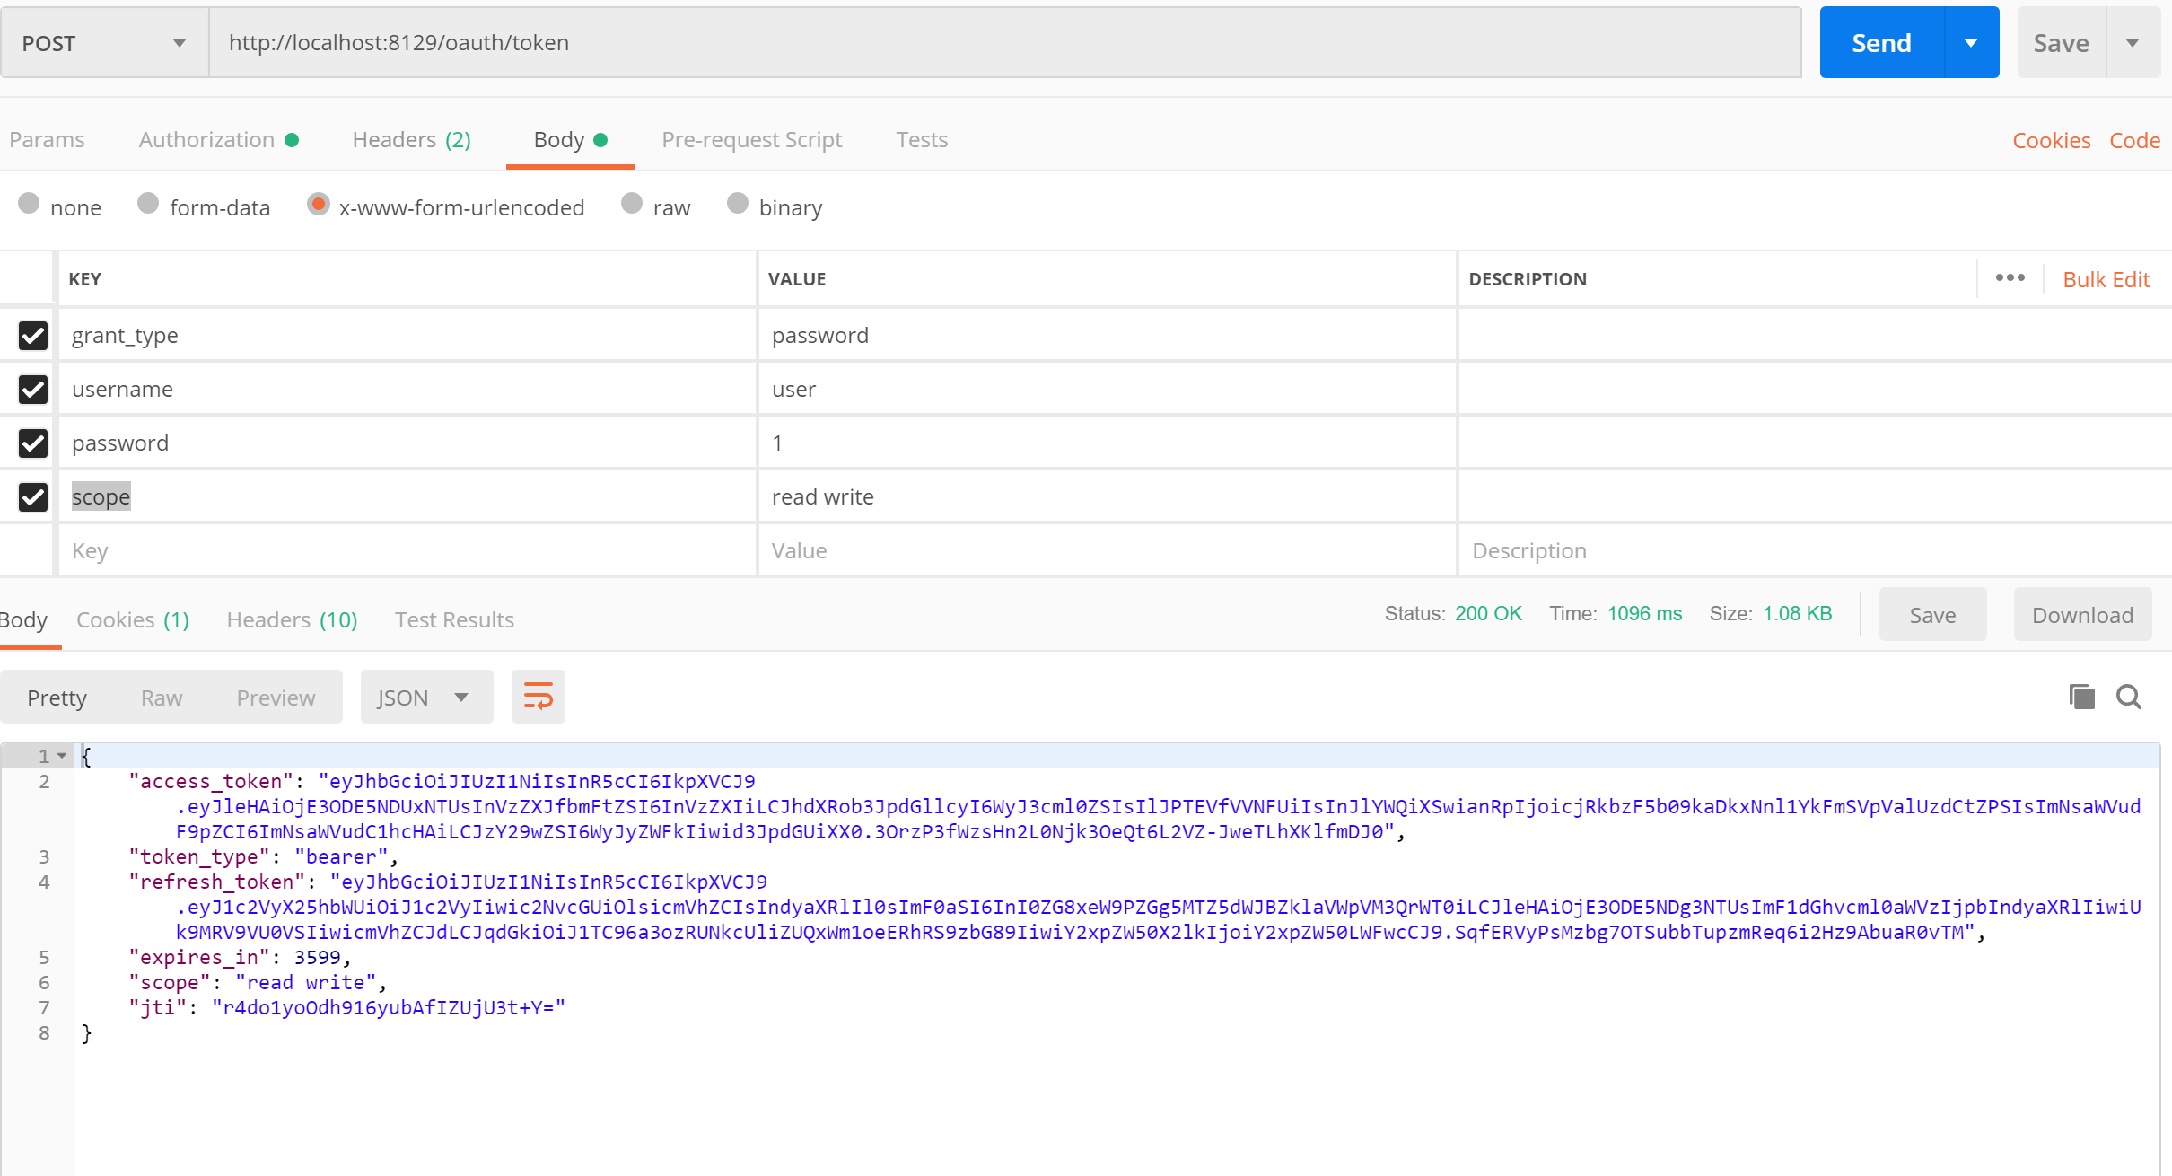
Task: Switch to request Body tab
Action: [x=570, y=140]
